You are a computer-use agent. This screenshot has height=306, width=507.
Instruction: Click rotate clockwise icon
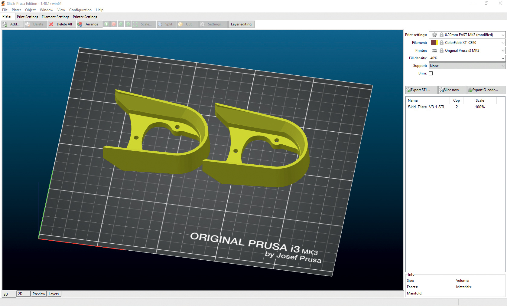128,24
